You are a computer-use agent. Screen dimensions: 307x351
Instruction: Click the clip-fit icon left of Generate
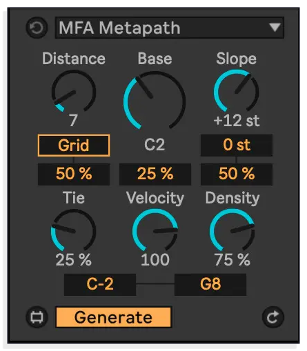pyautogui.click(x=37, y=317)
